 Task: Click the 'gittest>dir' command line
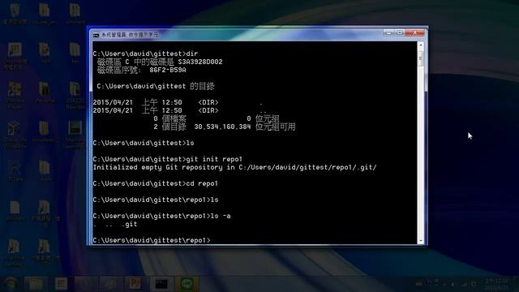(x=145, y=54)
